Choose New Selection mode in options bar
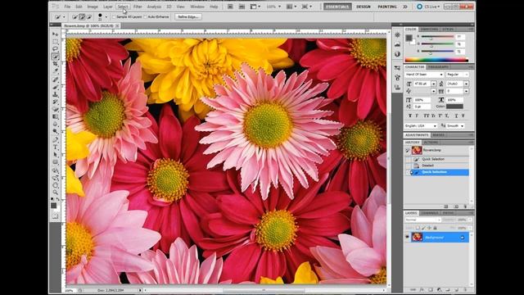Image resolution: width=524 pixels, height=295 pixels. point(75,16)
